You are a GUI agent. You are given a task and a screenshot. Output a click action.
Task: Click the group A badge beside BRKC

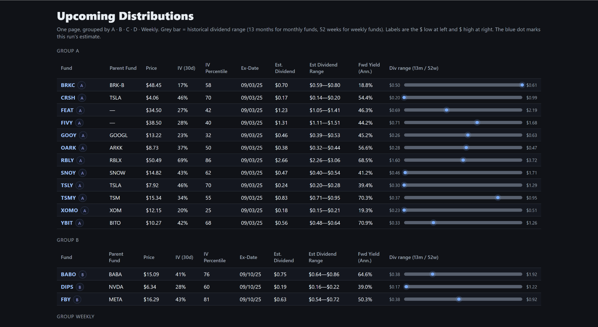point(82,86)
